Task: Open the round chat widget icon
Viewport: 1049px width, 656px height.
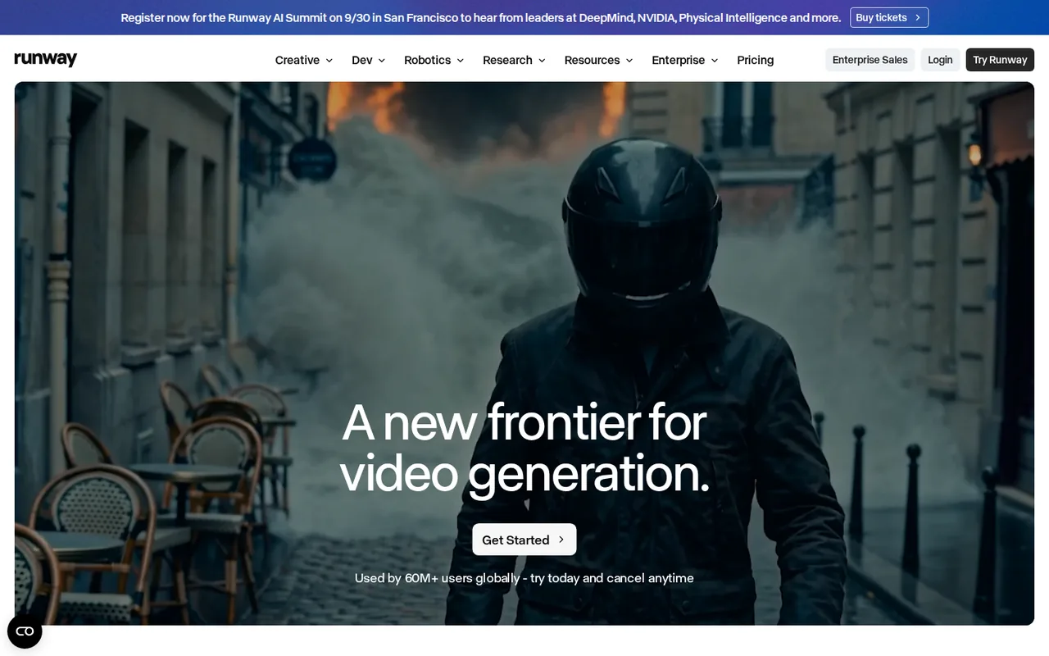Action: (25, 631)
